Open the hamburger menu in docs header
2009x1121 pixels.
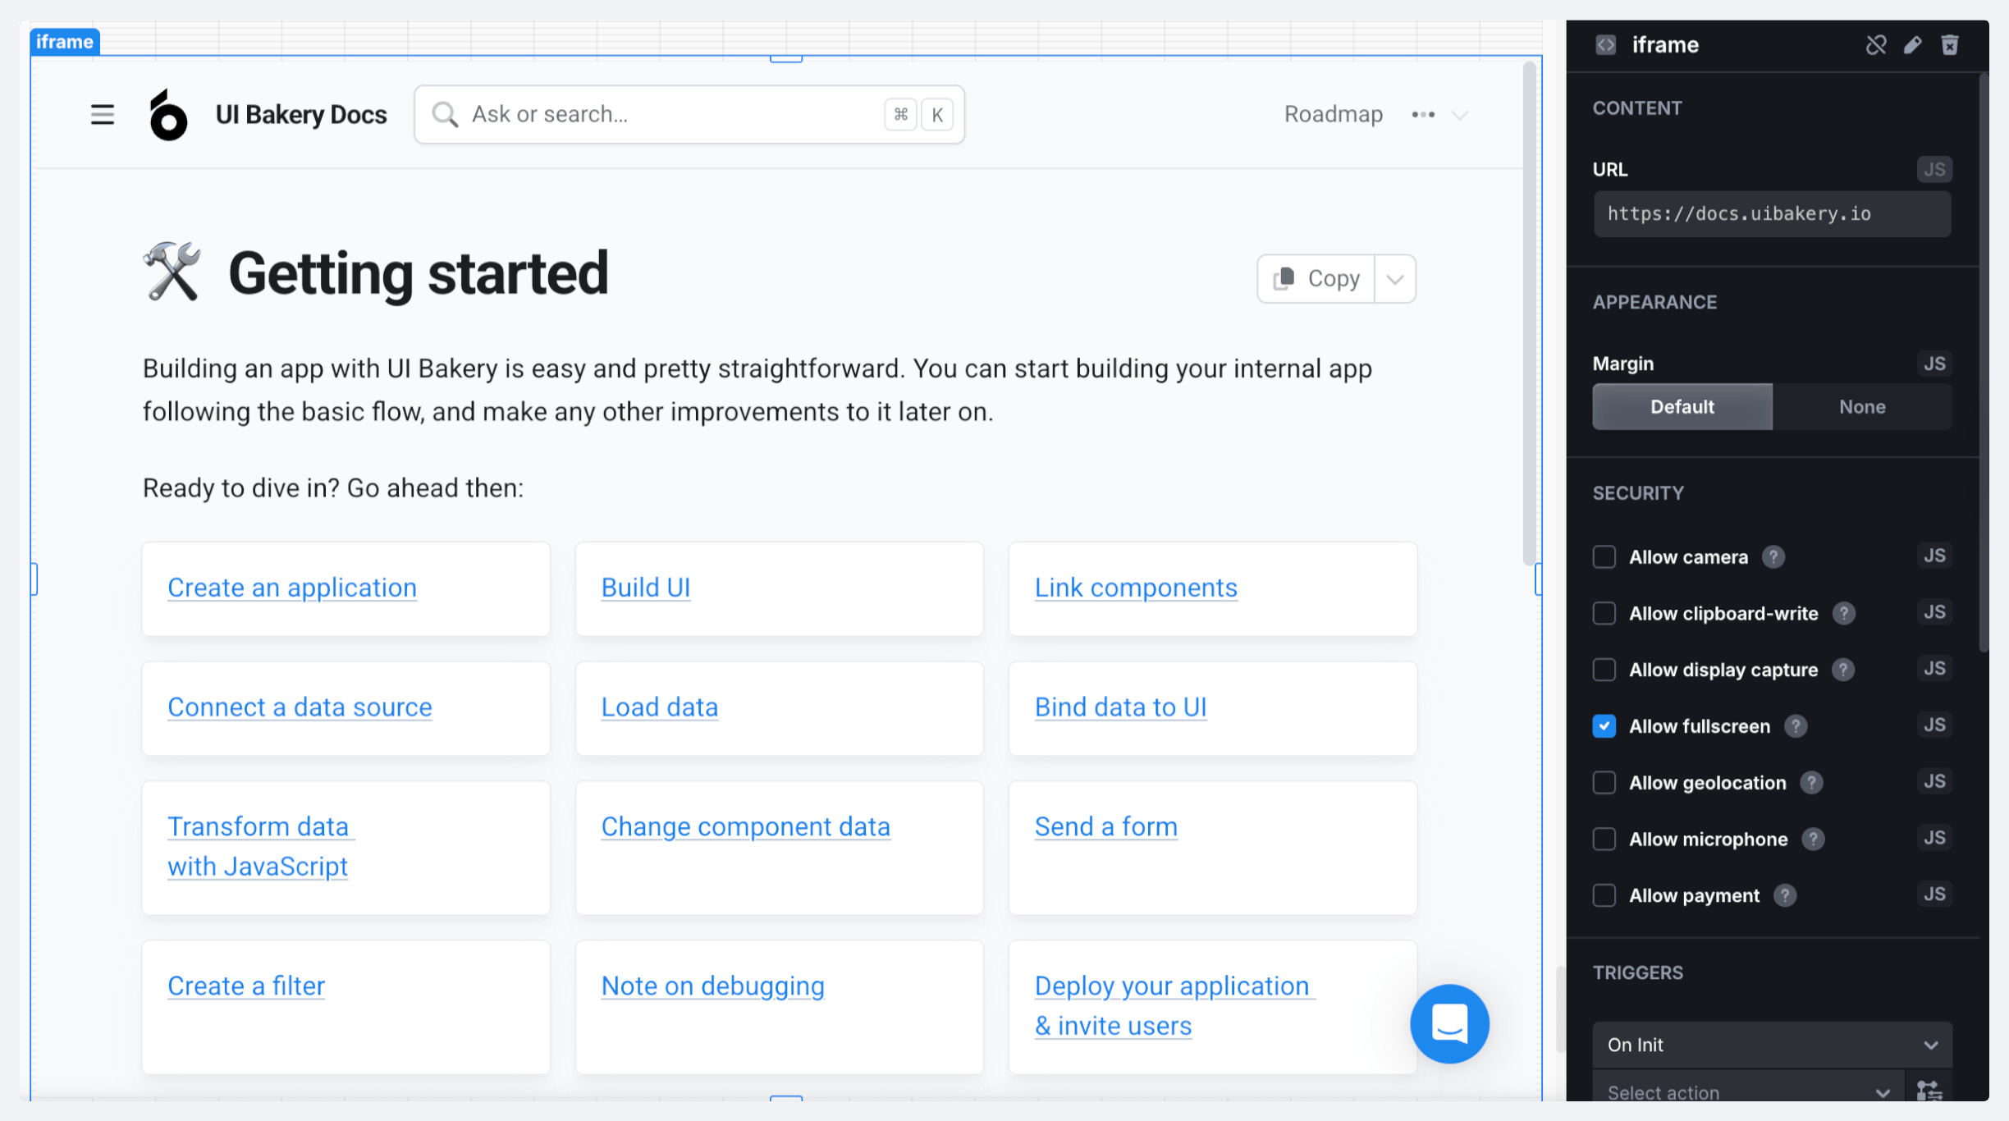click(103, 114)
